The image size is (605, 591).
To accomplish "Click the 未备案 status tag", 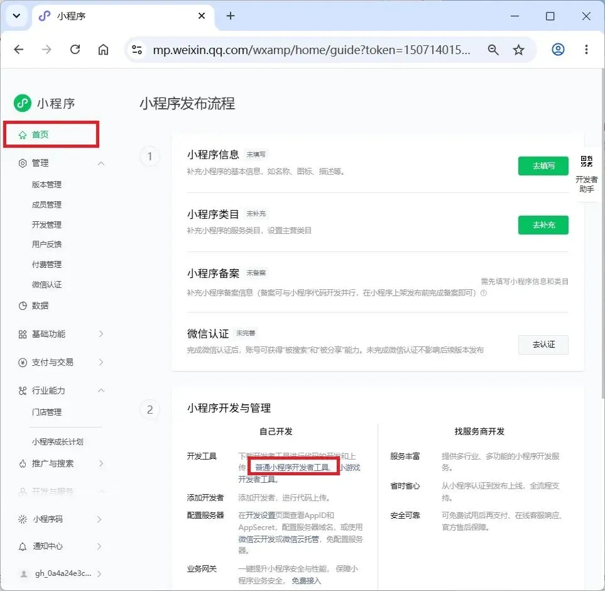I will pos(256,273).
